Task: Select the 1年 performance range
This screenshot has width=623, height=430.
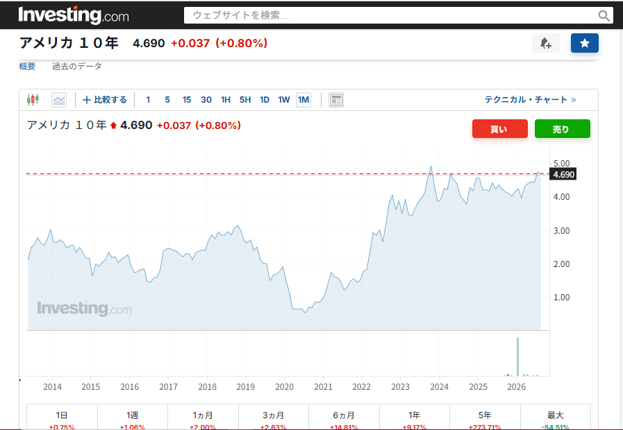Action: 415,417
